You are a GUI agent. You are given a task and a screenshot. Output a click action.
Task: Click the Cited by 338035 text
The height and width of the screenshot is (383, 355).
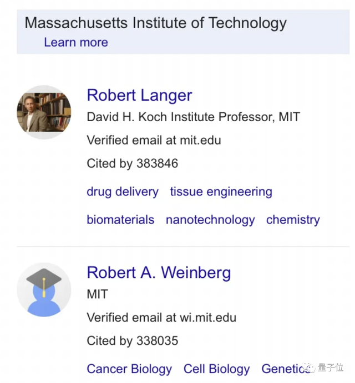133,340
